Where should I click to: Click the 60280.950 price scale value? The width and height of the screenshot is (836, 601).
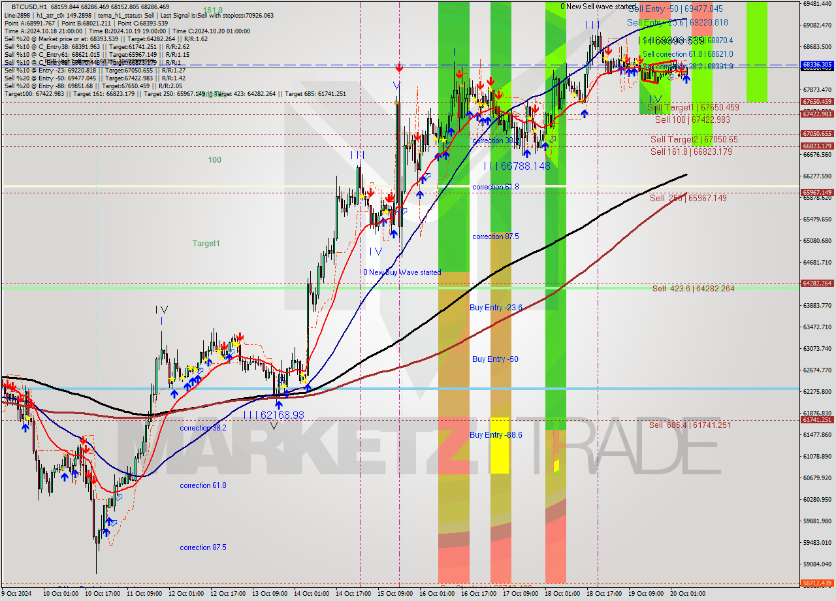(817, 499)
